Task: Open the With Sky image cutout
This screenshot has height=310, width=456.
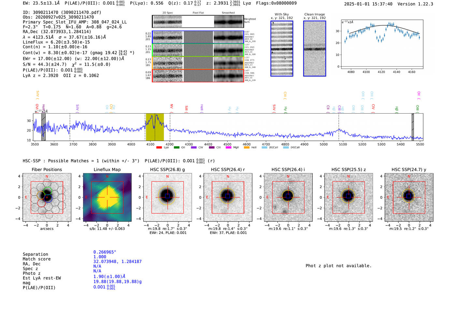Action: (x=282, y=48)
